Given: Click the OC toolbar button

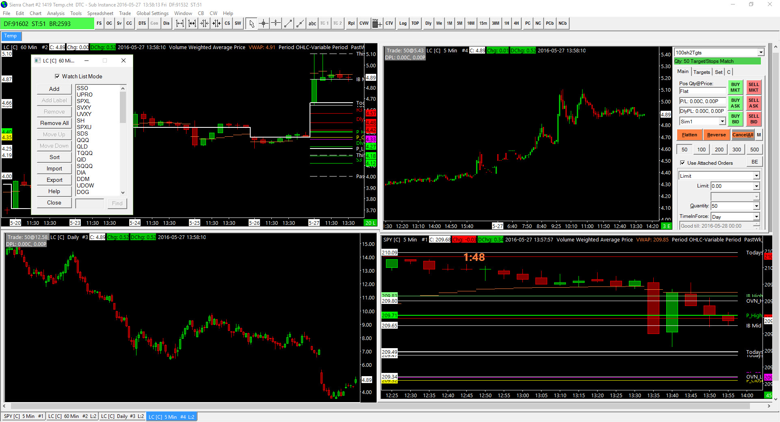Looking at the screenshot, I should (x=109, y=24).
